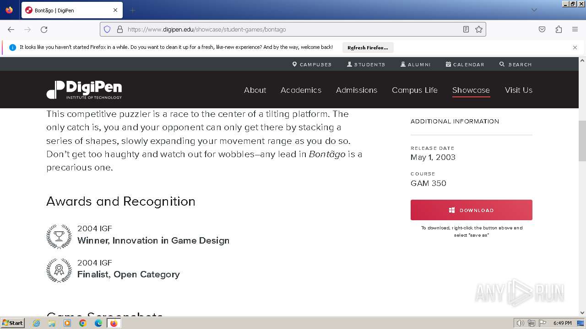Click the Winner, Innovation in Game Design text
Screen dimensions: 586x329
click(153, 240)
